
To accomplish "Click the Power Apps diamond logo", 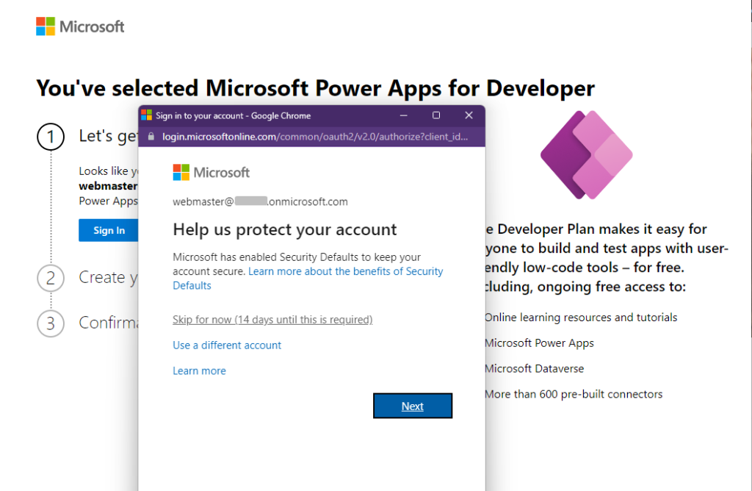I will coord(587,154).
